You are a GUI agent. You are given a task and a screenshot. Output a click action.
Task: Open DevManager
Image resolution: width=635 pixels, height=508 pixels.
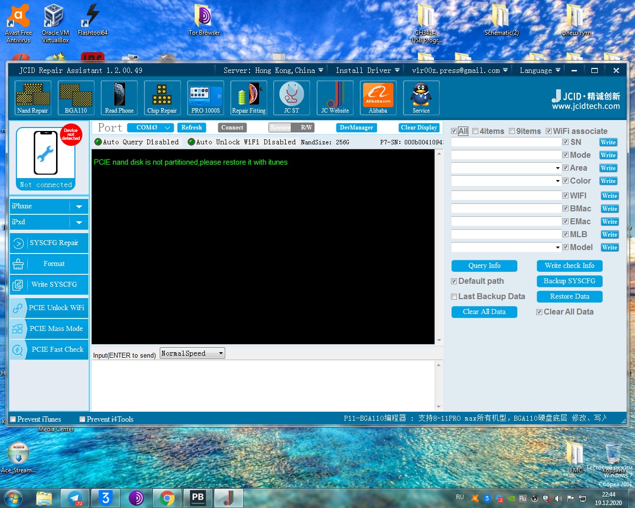pos(356,127)
